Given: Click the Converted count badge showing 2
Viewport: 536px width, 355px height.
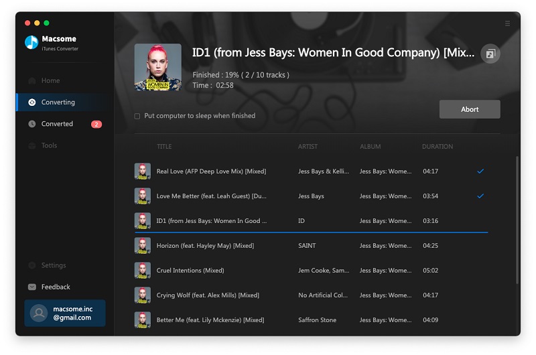Looking at the screenshot, I should click(96, 125).
